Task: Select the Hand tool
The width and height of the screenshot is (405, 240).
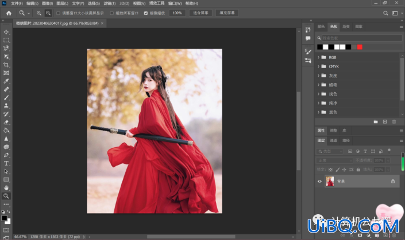Action: tap(6, 188)
